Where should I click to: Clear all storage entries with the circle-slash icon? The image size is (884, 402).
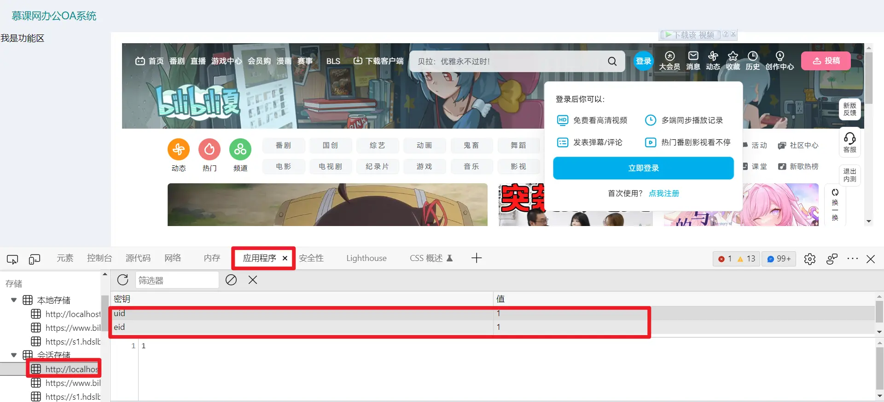[231, 280]
